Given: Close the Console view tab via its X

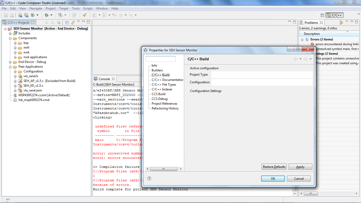Looking at the screenshot, I should click(x=113, y=79).
